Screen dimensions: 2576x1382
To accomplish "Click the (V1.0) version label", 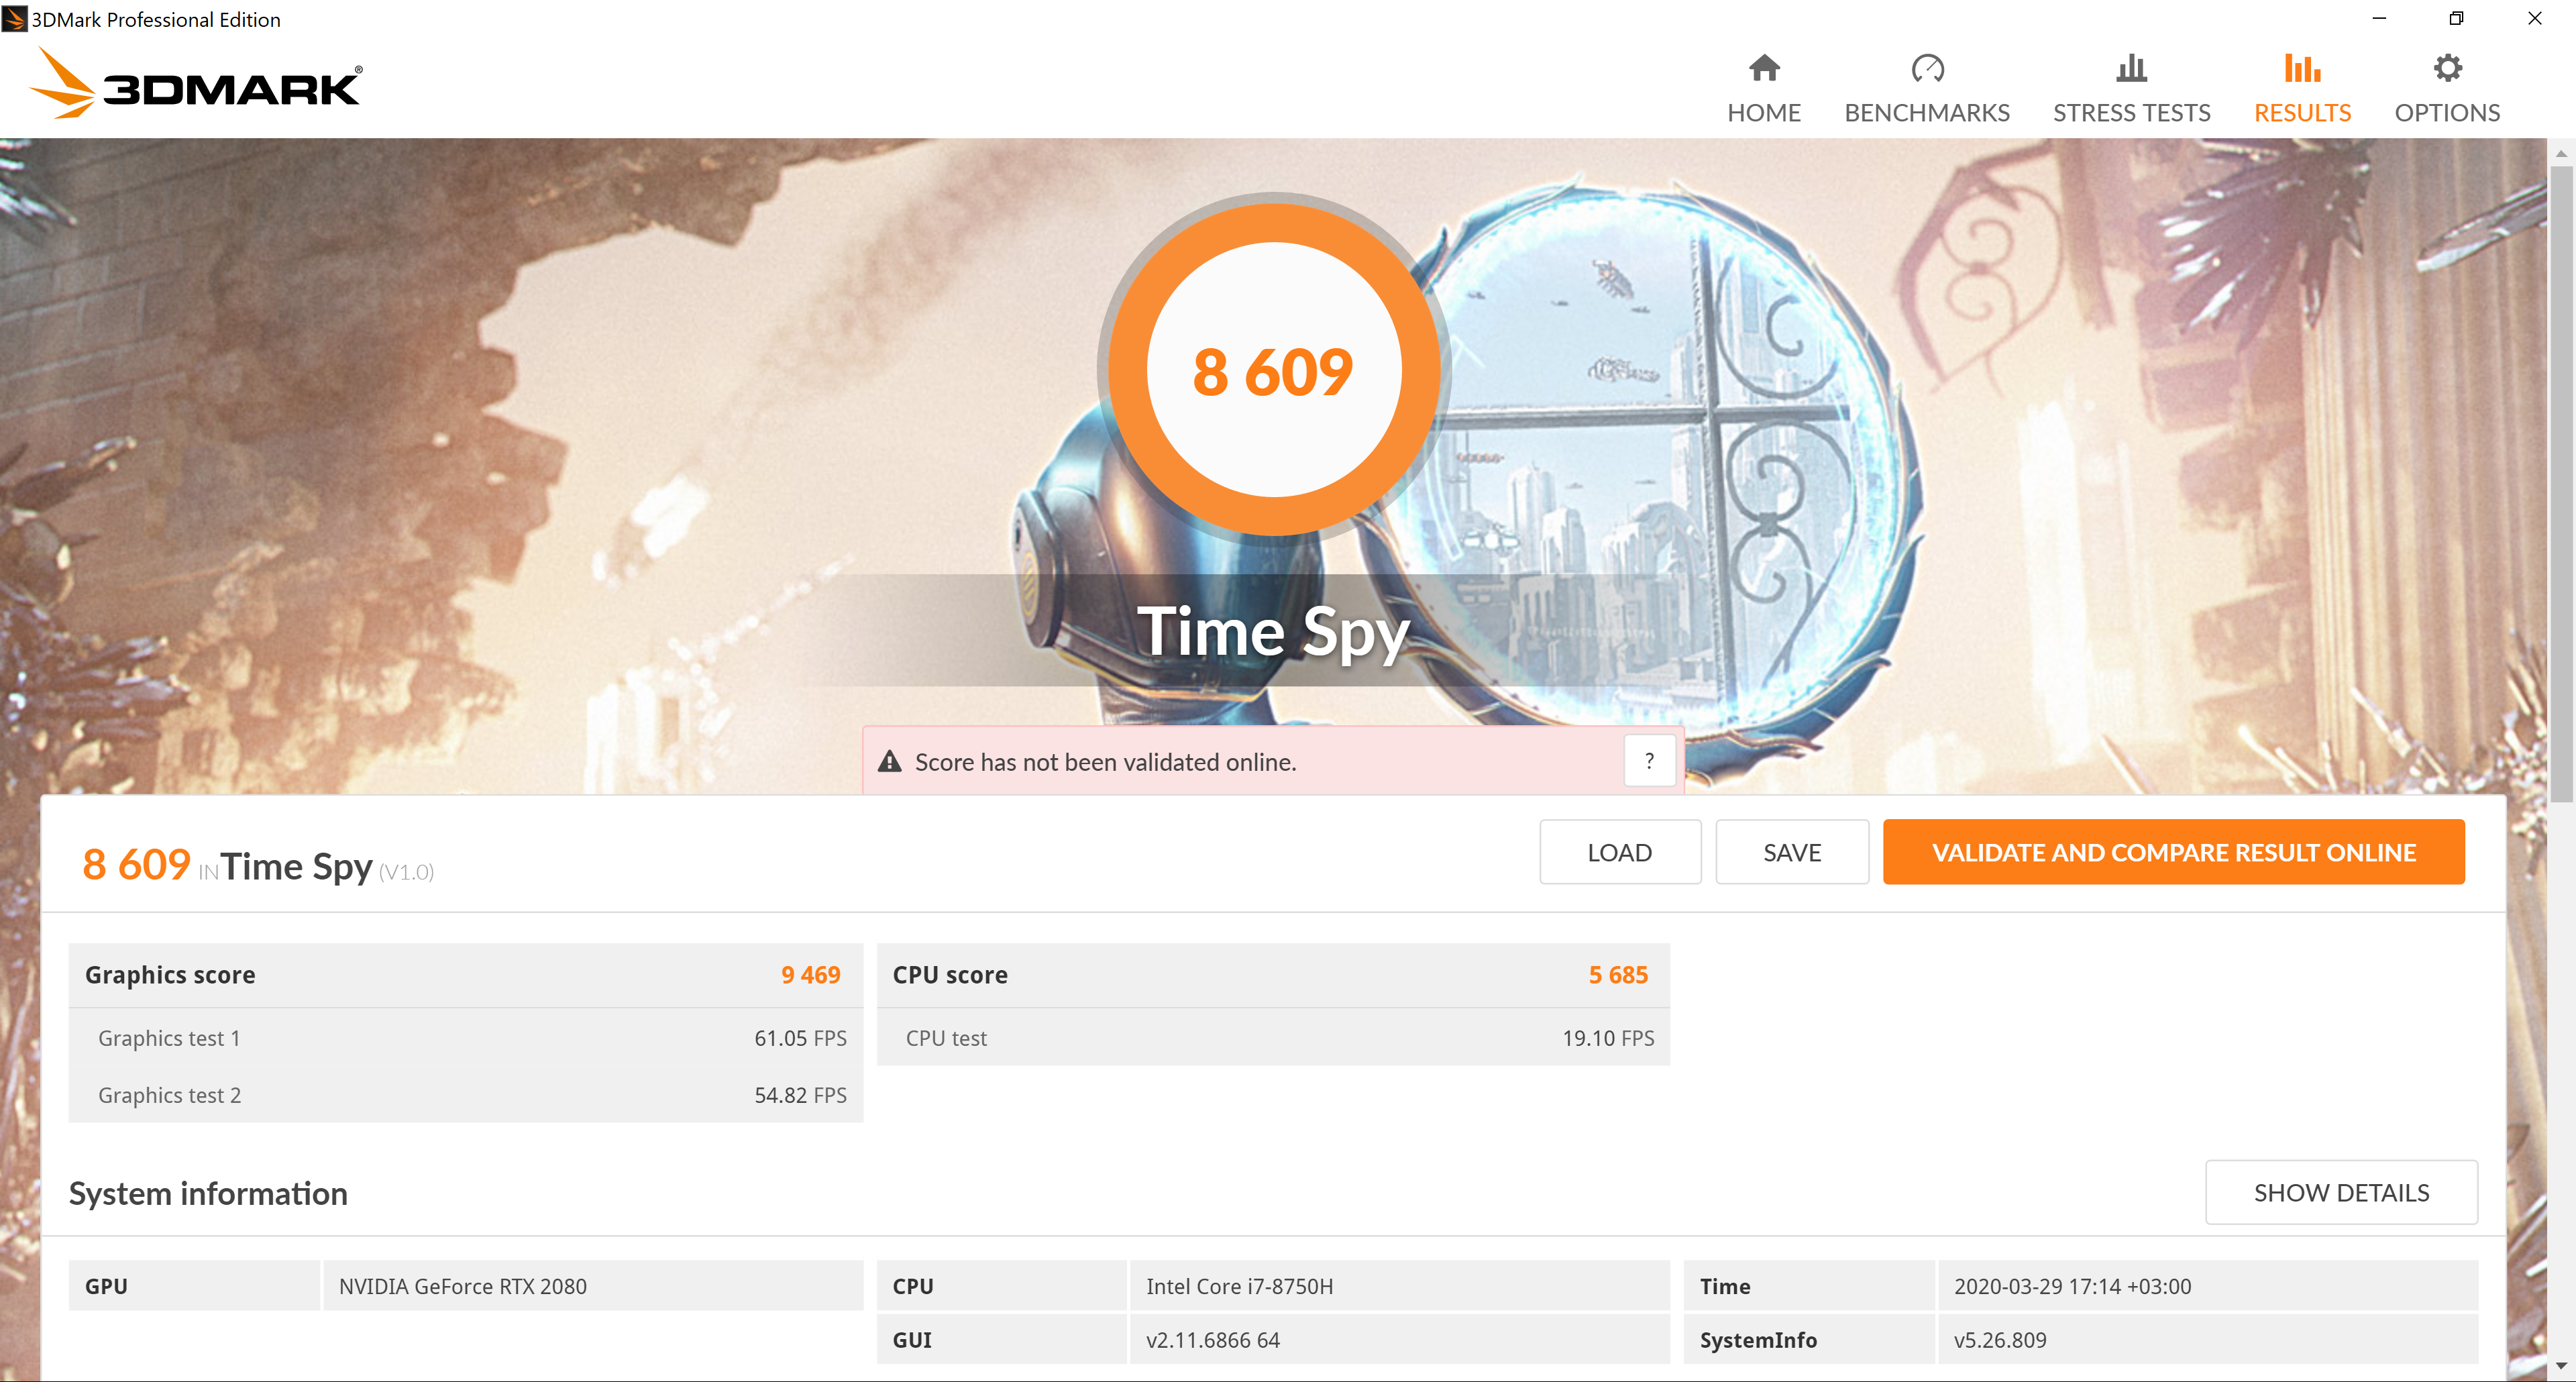I will tap(406, 872).
